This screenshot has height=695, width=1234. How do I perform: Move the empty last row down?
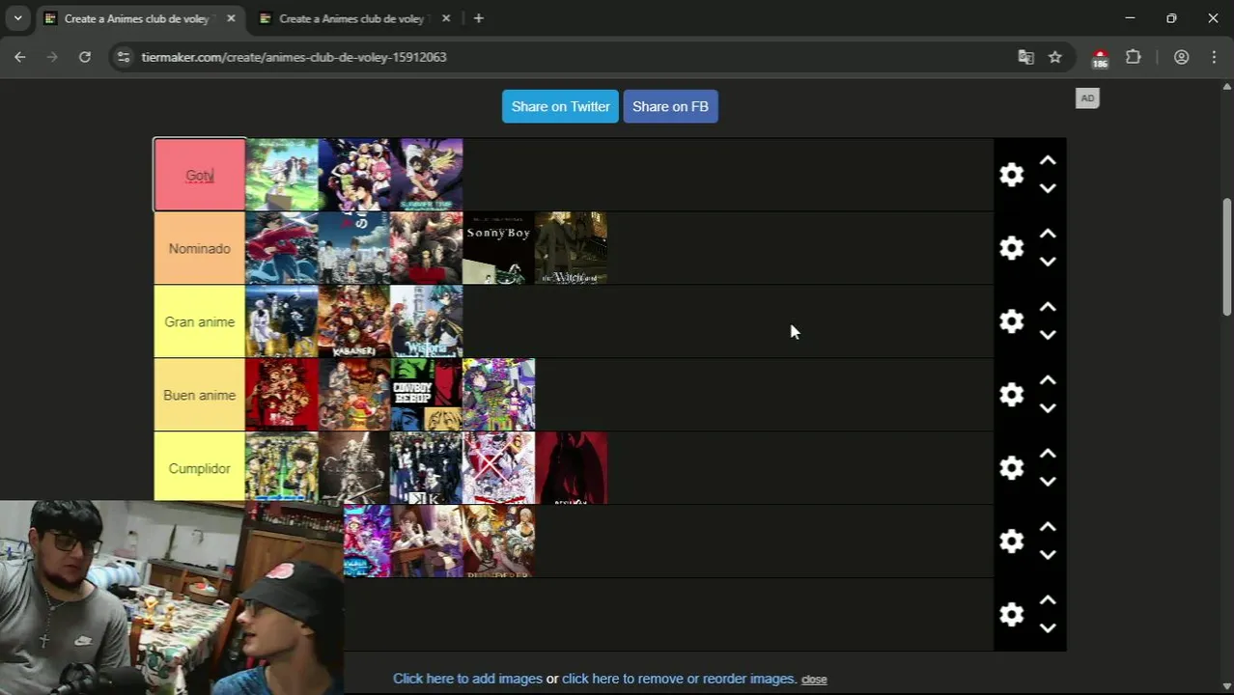point(1048,628)
